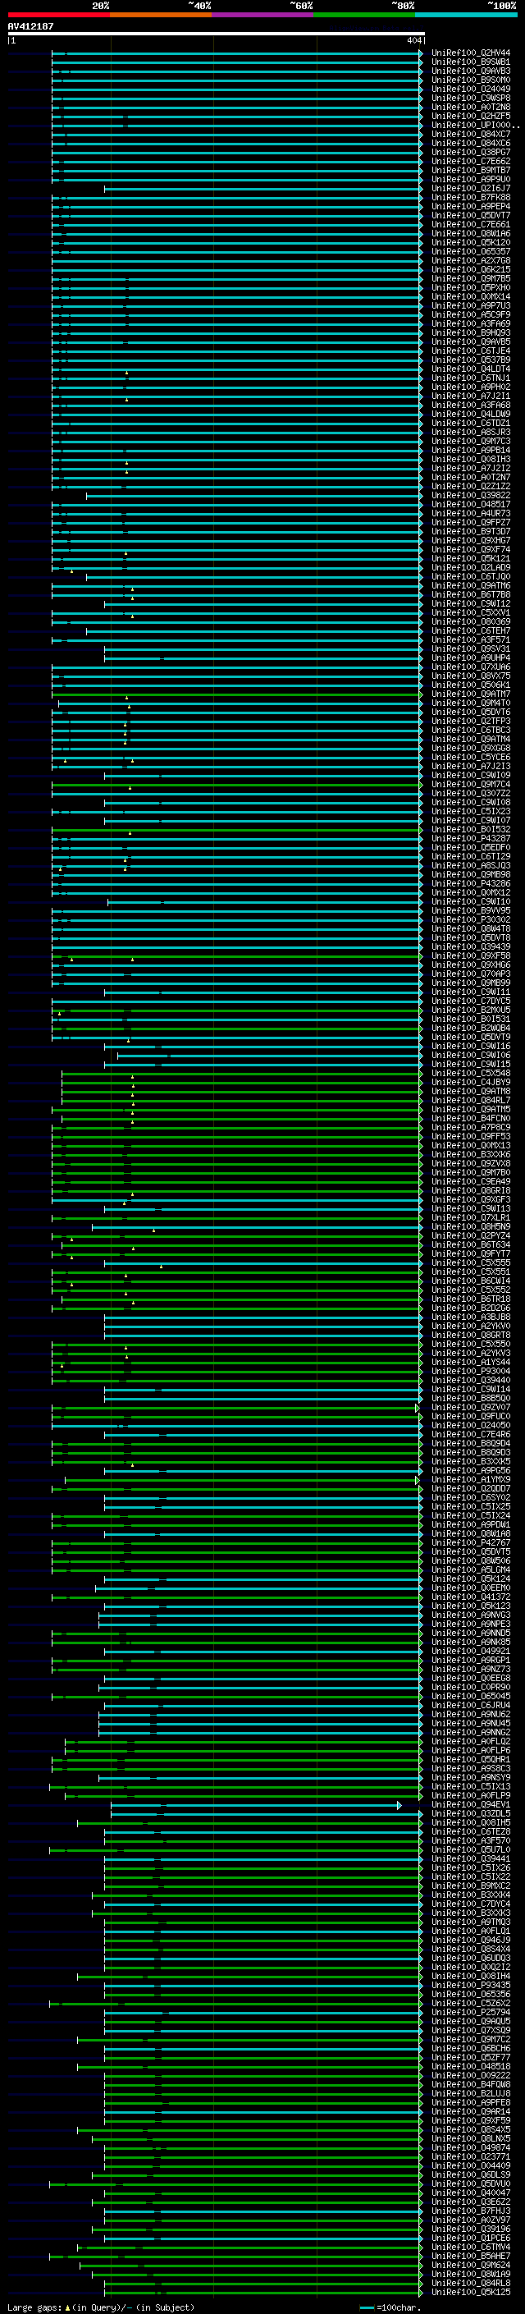525x2314 pixels.
Task: Open hit UniRef100_Q2HV44
Action: (x=470, y=53)
